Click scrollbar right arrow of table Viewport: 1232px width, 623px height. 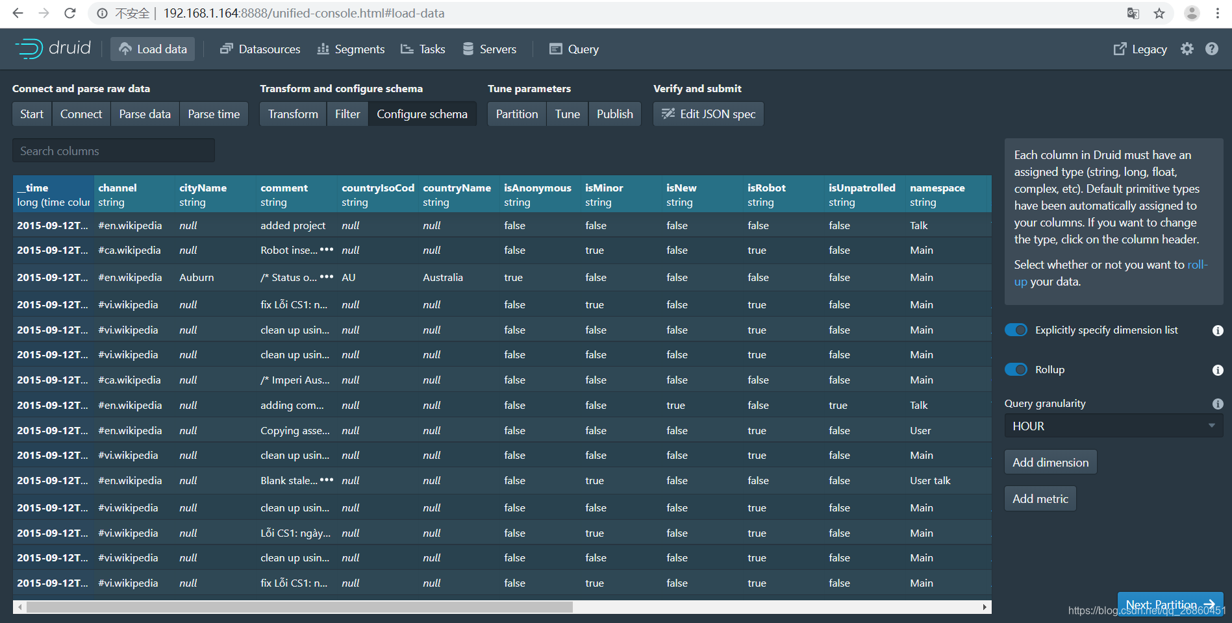click(x=985, y=607)
